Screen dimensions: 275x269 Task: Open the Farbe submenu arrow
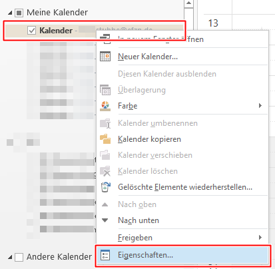260,106
